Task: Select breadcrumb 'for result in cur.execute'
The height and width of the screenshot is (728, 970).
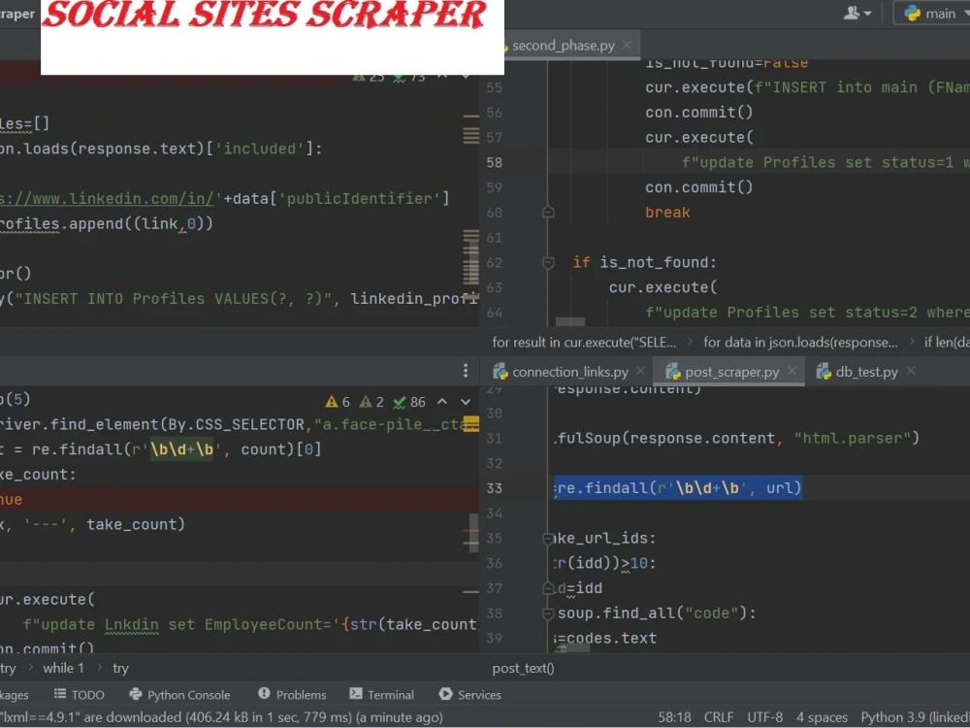Action: tap(584, 343)
